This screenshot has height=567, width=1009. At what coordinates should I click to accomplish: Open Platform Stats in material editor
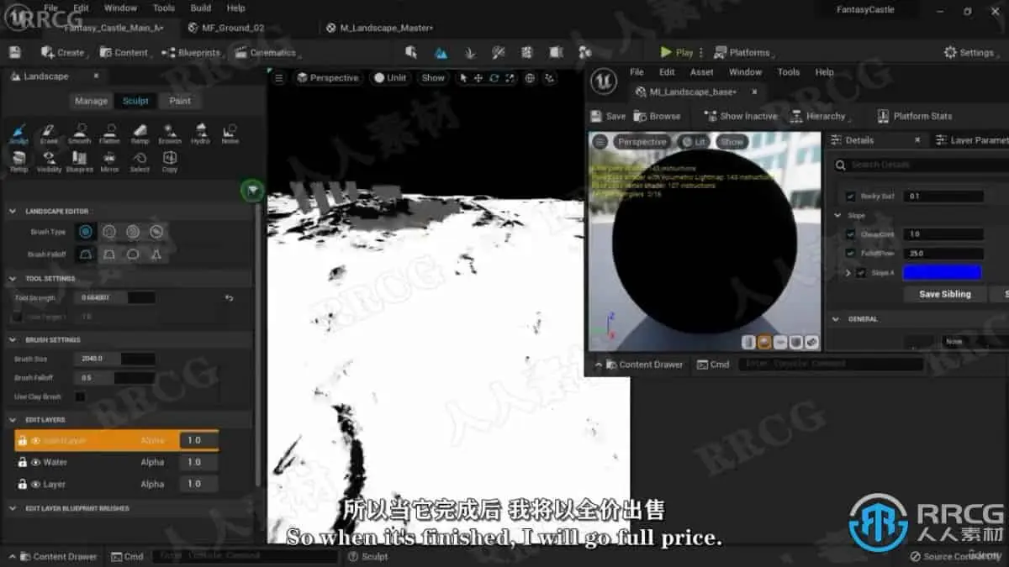(x=915, y=116)
